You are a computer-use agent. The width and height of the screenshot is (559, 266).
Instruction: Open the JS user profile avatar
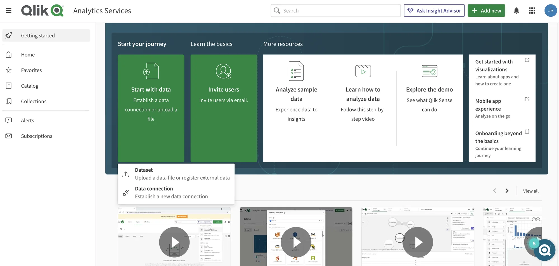[551, 11]
